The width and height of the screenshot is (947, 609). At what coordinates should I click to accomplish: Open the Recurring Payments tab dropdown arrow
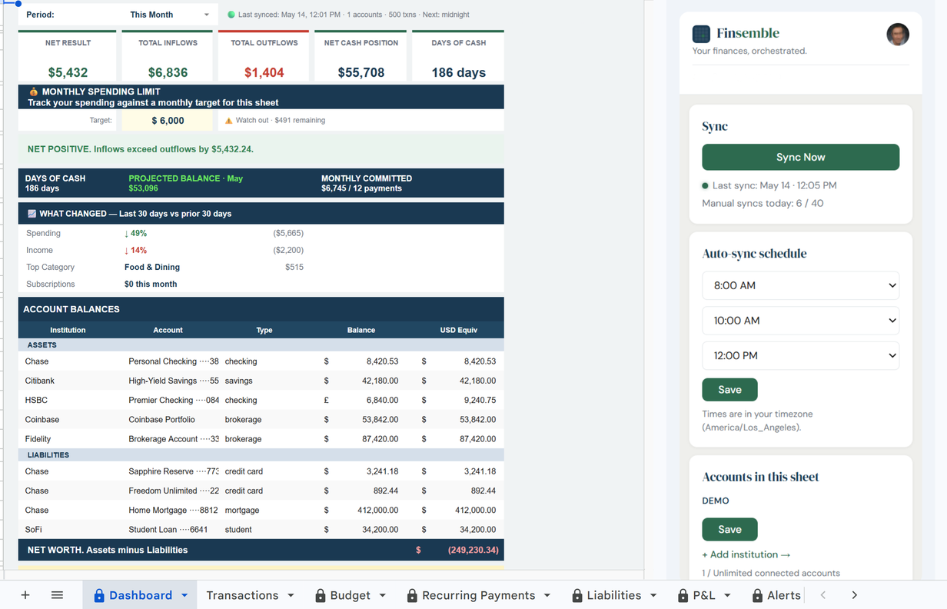[547, 595]
